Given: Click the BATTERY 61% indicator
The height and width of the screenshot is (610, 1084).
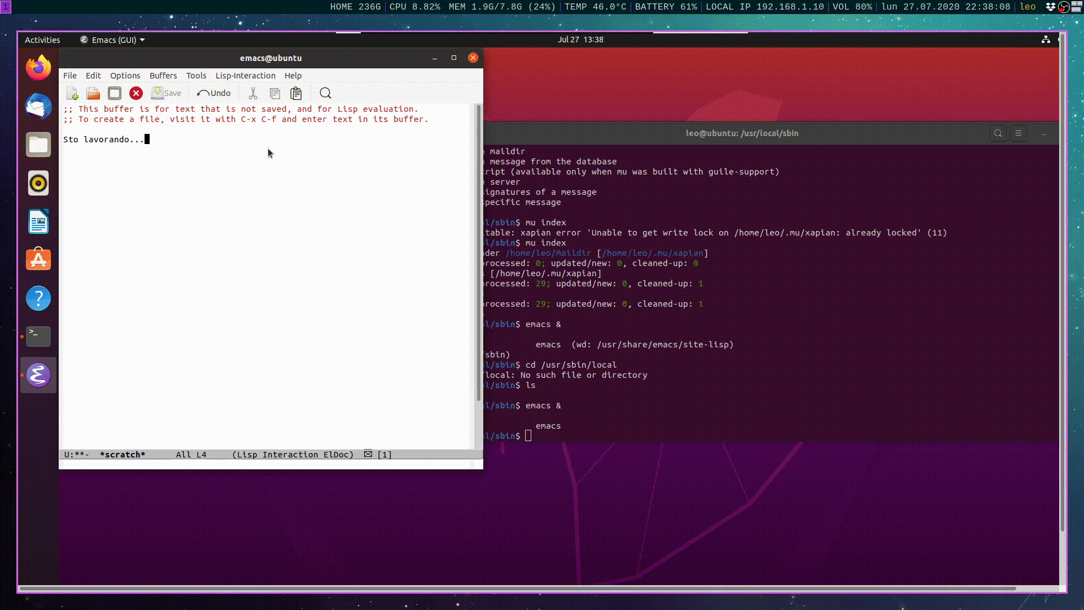Looking at the screenshot, I should click(x=666, y=7).
